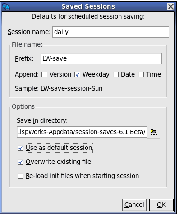Click the LispWorks logo in title bar
Viewport: 179px width, 216px height.
[6, 6]
